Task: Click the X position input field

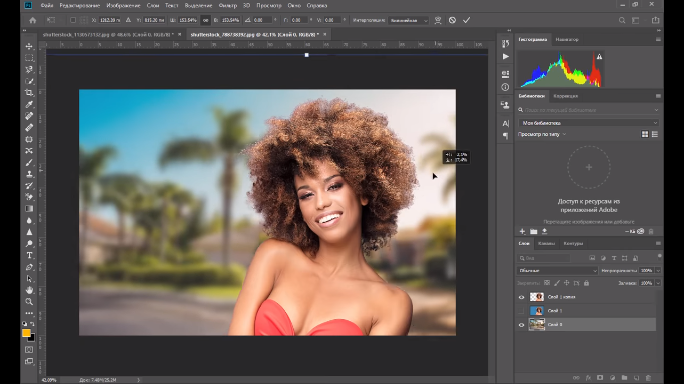Action: click(109, 20)
